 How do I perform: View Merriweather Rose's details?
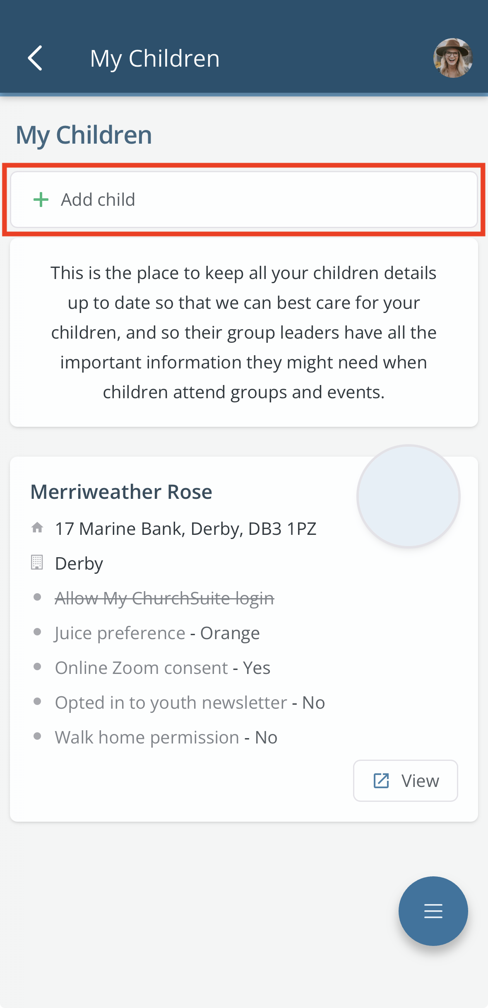pyautogui.click(x=405, y=781)
